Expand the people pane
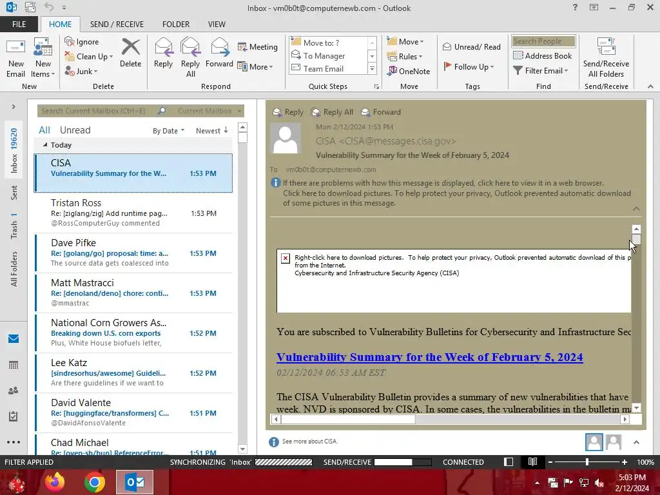The image size is (660, 495). (x=636, y=442)
